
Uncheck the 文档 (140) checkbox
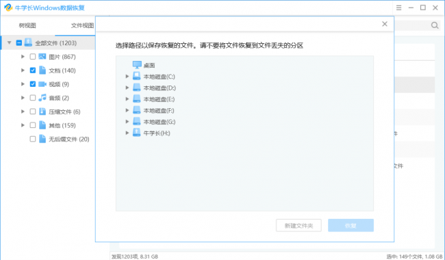coord(33,70)
